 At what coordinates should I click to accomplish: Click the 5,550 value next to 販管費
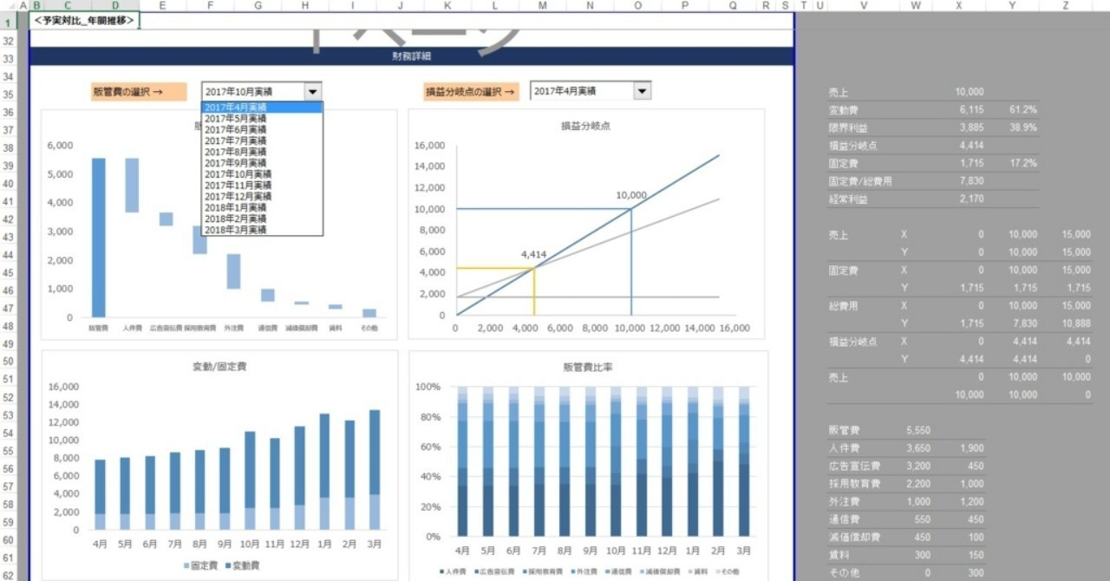point(918,430)
